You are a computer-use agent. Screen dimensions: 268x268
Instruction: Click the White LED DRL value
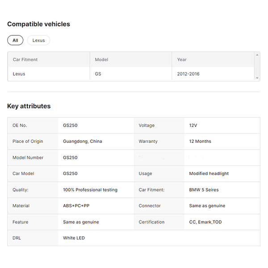coord(74,238)
